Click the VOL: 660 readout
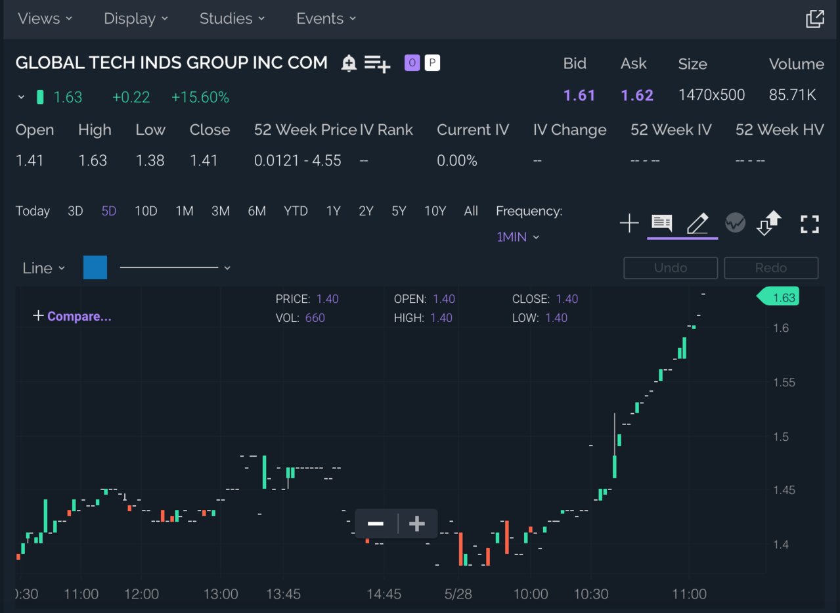840x613 pixels. (300, 318)
